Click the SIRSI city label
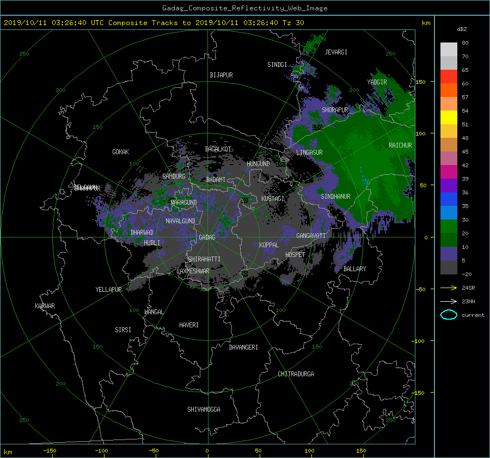 [x=123, y=330]
